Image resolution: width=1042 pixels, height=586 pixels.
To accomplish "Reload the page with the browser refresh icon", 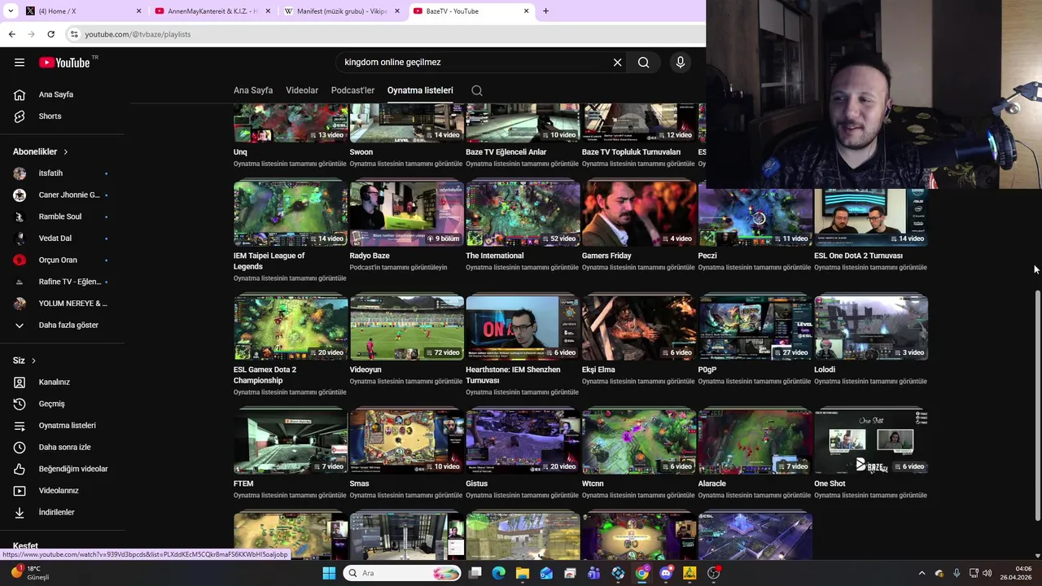I will click(x=50, y=34).
